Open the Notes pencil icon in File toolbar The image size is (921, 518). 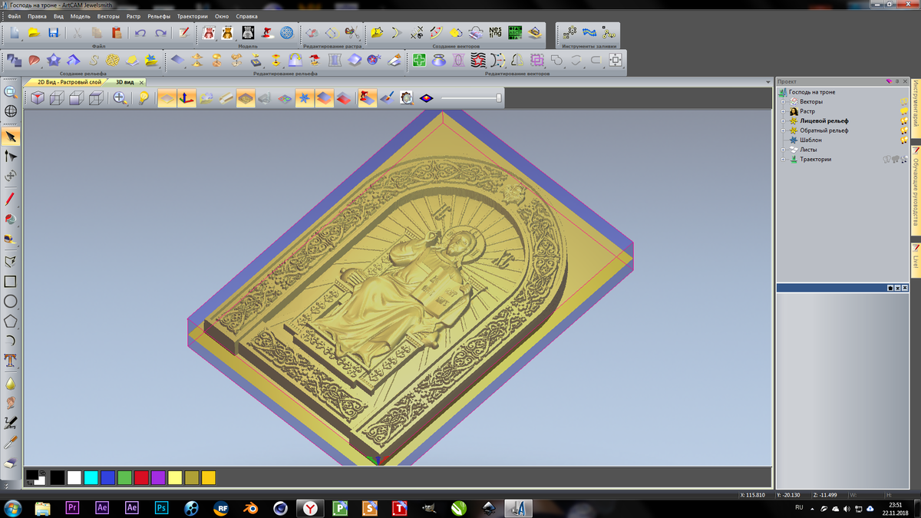click(x=183, y=33)
